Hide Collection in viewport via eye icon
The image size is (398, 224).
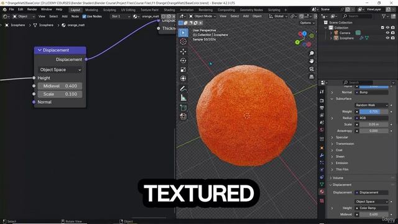coord(387,27)
